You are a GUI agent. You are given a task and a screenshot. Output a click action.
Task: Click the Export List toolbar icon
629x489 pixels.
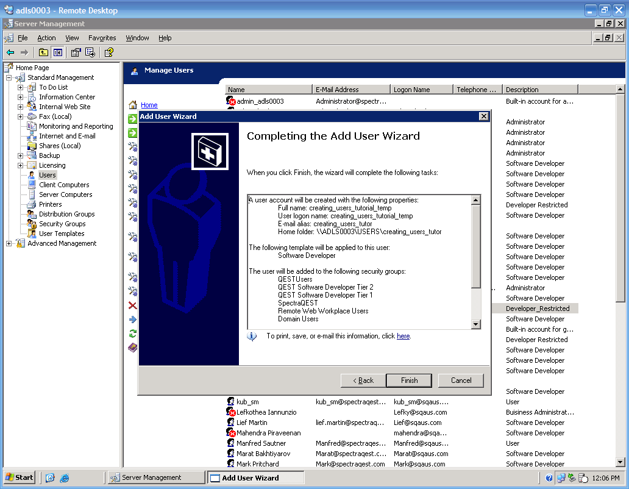[x=90, y=52]
